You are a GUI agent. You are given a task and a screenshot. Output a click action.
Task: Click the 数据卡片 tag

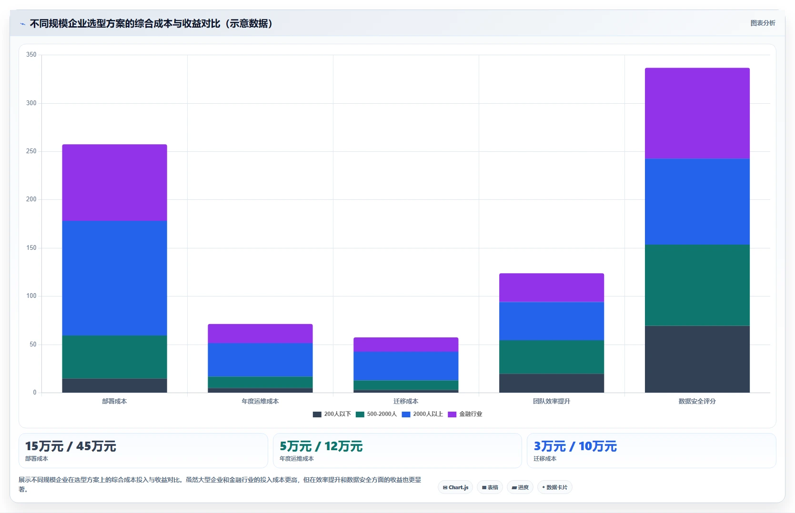point(554,487)
